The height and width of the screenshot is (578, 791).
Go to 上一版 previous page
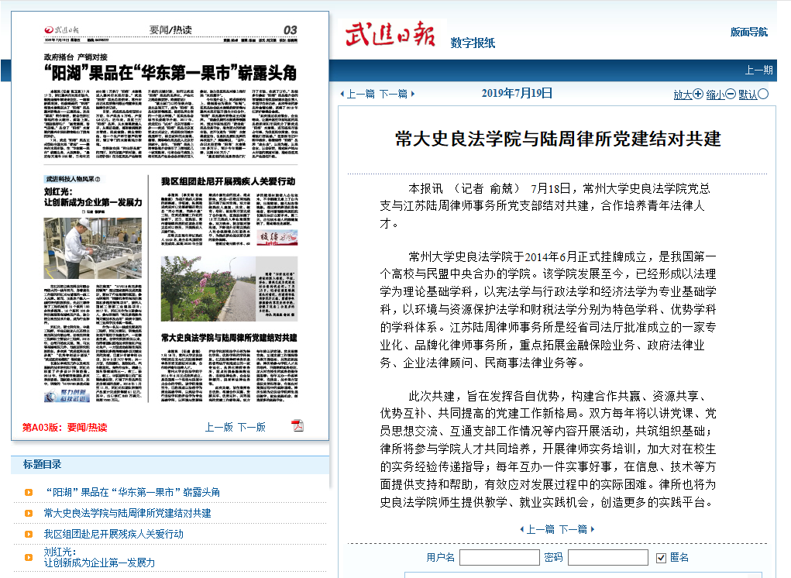pyautogui.click(x=219, y=427)
